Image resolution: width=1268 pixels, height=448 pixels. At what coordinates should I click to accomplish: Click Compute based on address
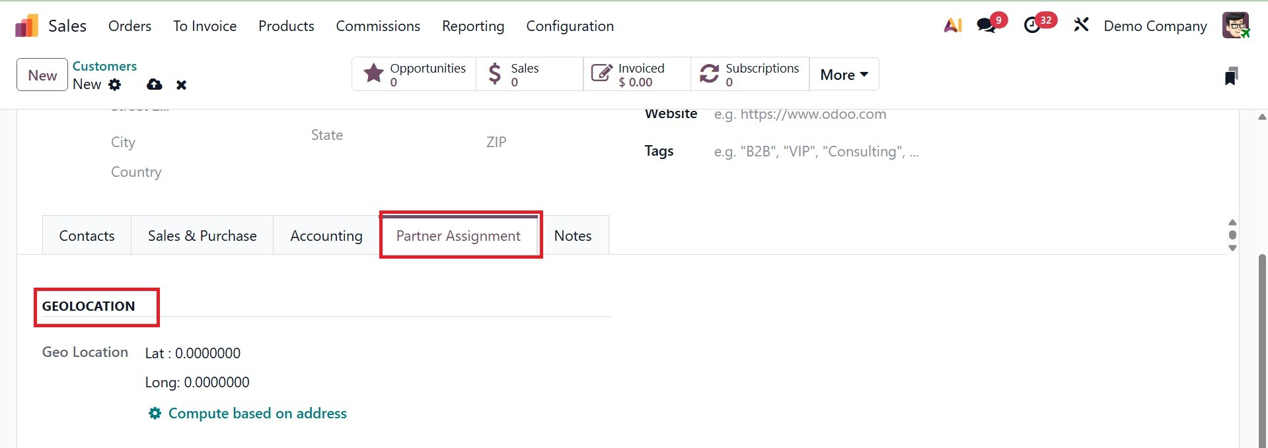point(257,414)
